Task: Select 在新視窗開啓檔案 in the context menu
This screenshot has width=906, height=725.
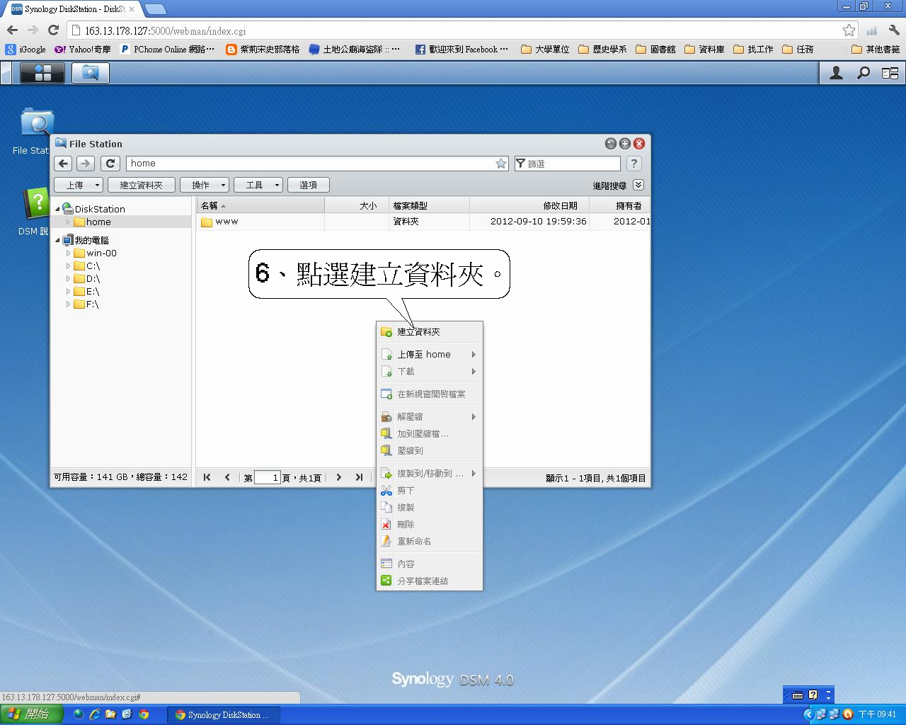Action: [430, 394]
